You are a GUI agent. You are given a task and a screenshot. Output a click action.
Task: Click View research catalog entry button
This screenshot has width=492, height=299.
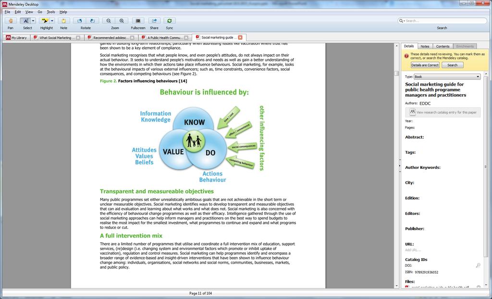click(x=443, y=112)
